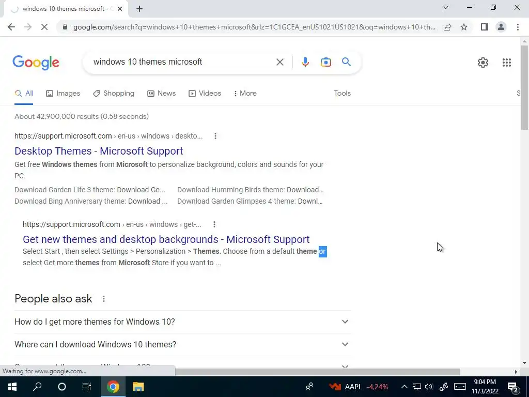Open the More search categories menu

[245, 94]
